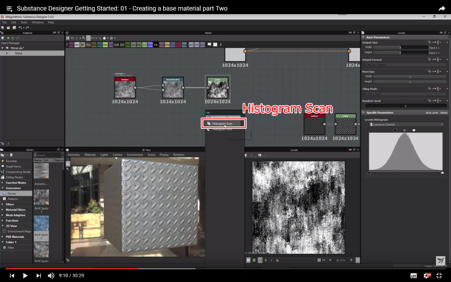Add a Shape node via the Shp button
Viewport: 451px width, 282px height.
(x=167, y=45)
